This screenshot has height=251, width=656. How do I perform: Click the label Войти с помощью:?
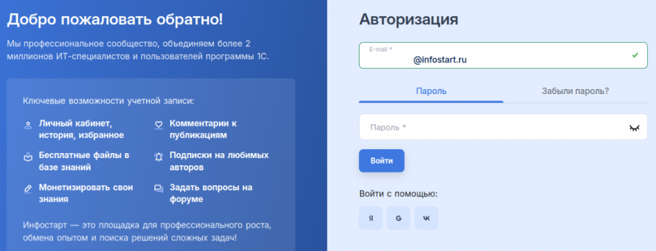coord(398,193)
